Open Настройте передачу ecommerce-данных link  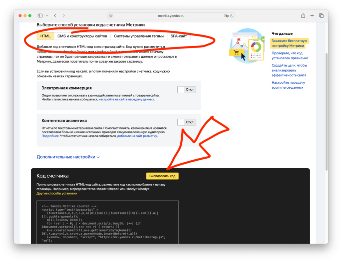tap(288, 85)
